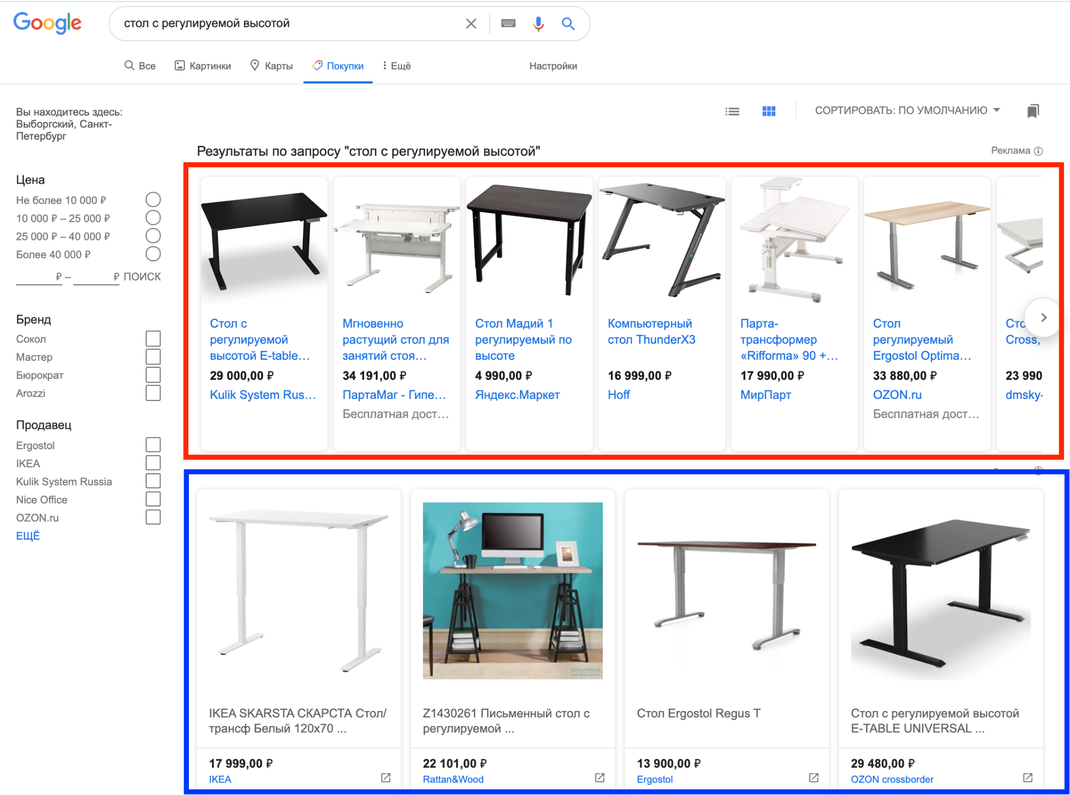The image size is (1070, 795).
Task: Click the ad info icon next to Реклама
Action: [x=1038, y=151]
